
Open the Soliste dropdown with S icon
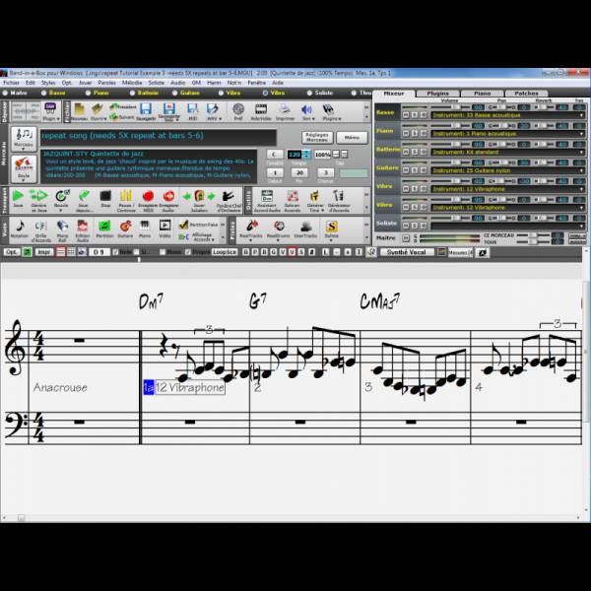(331, 230)
